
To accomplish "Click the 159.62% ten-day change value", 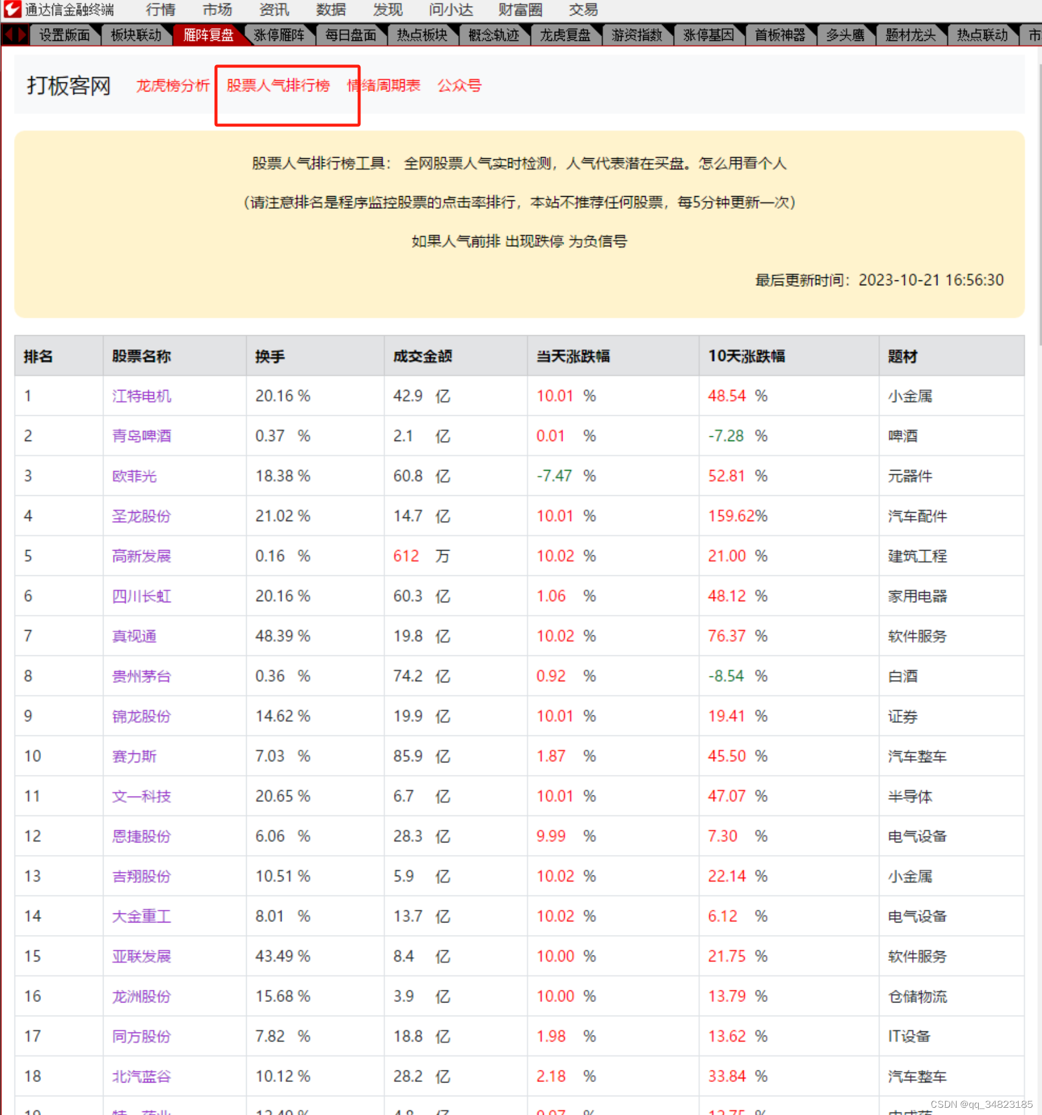I will click(738, 516).
